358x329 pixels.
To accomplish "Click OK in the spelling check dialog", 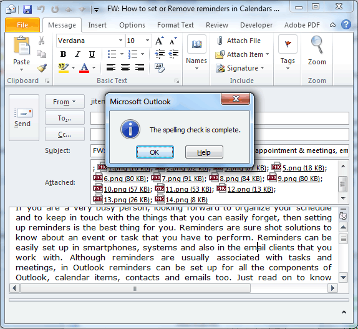I will tap(155, 152).
